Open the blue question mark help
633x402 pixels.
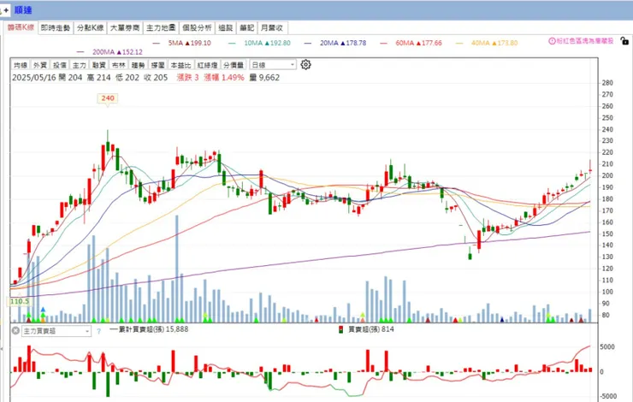[x=98, y=331]
